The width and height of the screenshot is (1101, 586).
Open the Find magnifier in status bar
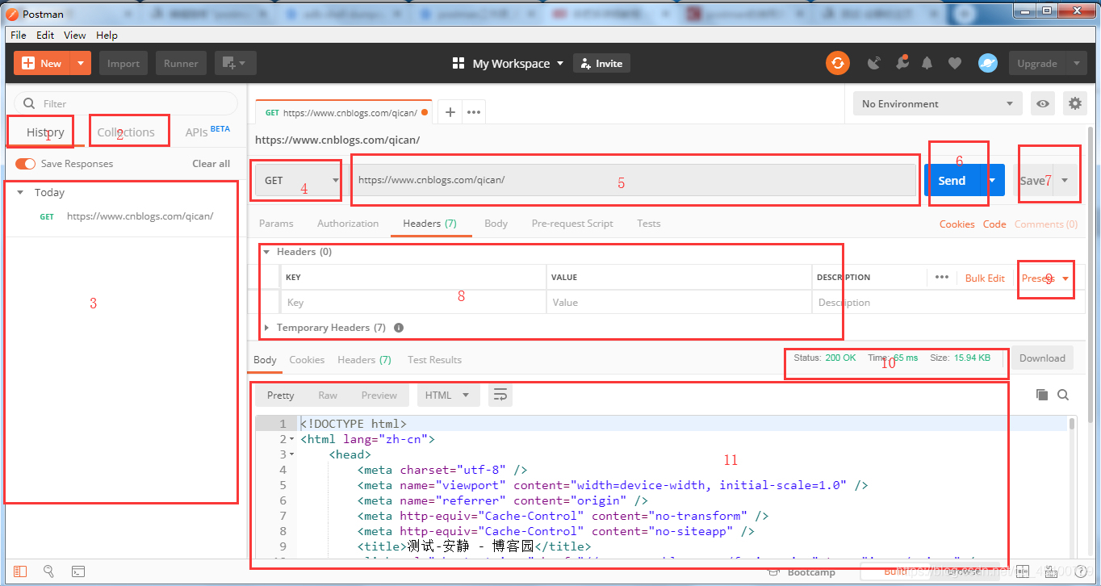tap(48, 571)
